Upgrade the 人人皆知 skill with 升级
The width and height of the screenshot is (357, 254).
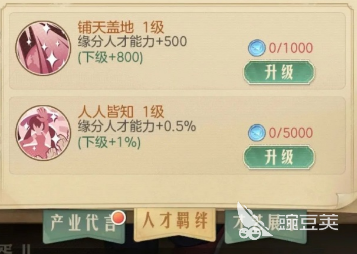279,157
